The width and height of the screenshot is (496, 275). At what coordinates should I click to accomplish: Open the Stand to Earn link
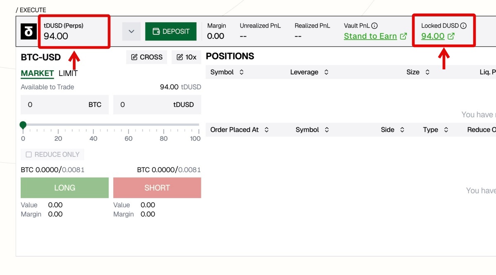[x=370, y=36]
